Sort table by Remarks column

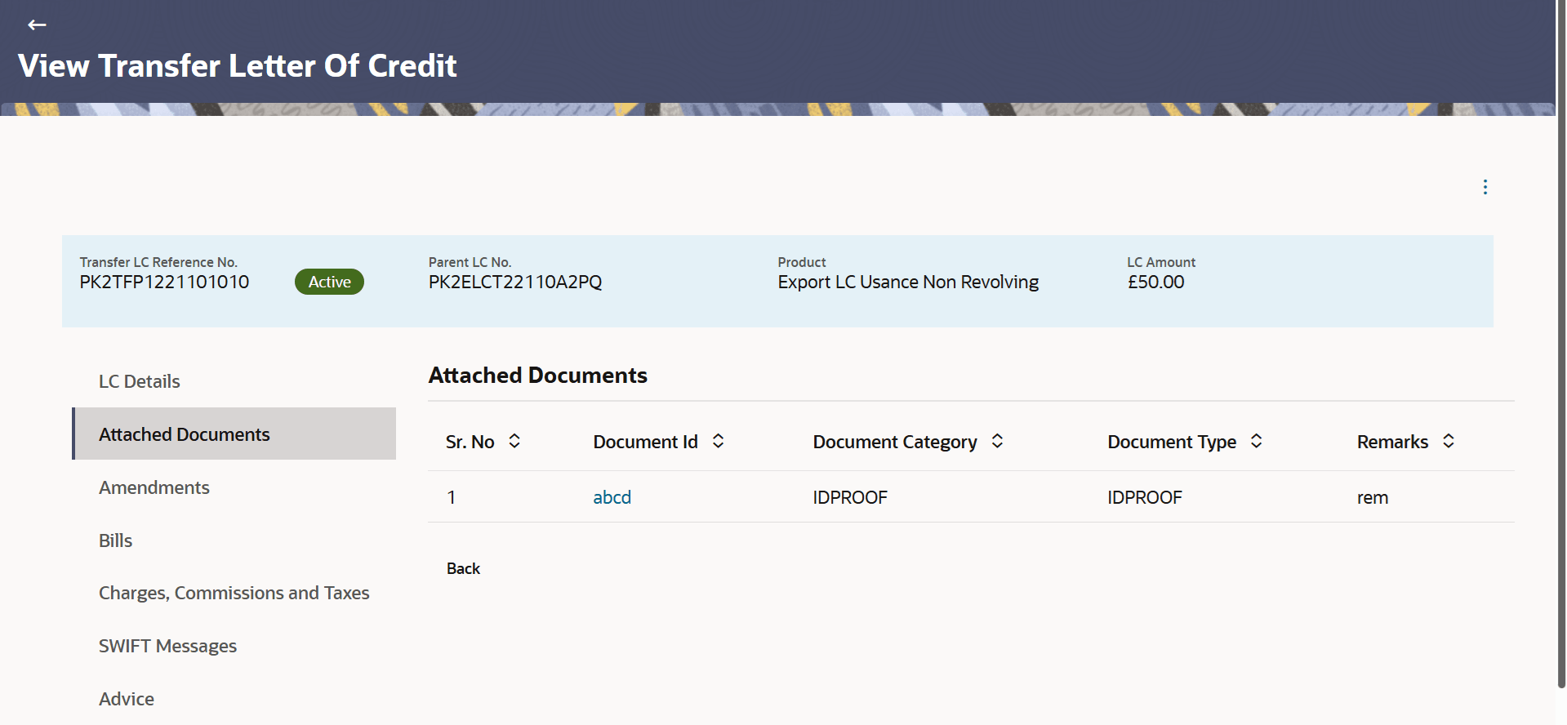coord(1448,441)
